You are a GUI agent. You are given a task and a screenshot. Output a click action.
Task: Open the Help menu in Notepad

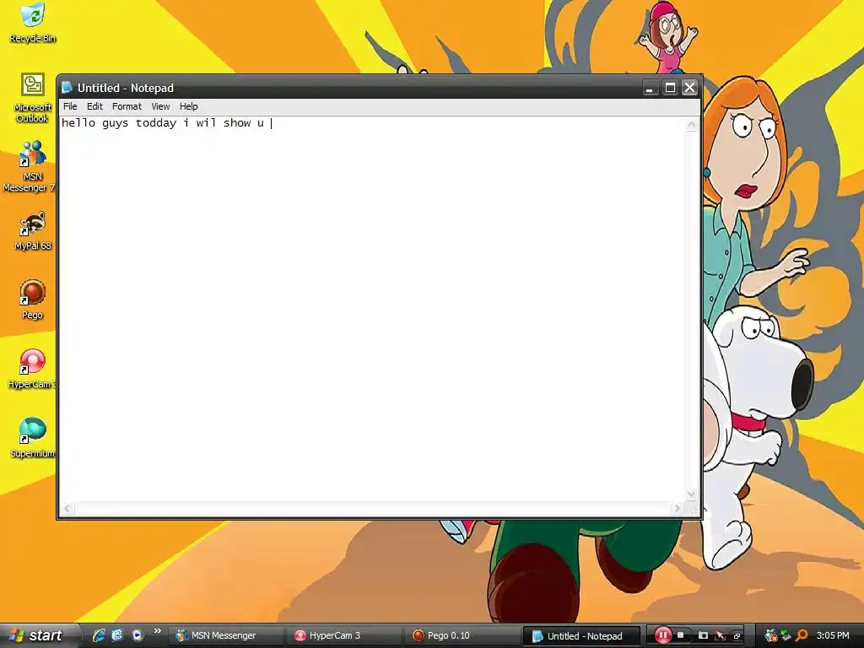coord(188,106)
